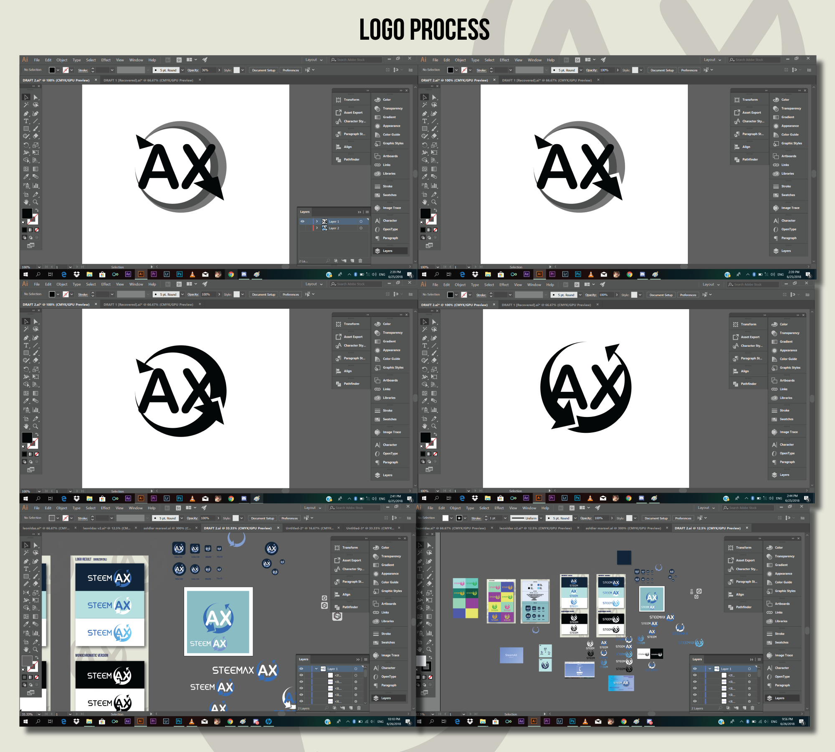Expand Layer 1 arrow in the 36% opacity window
The width and height of the screenshot is (835, 752).
point(317,221)
